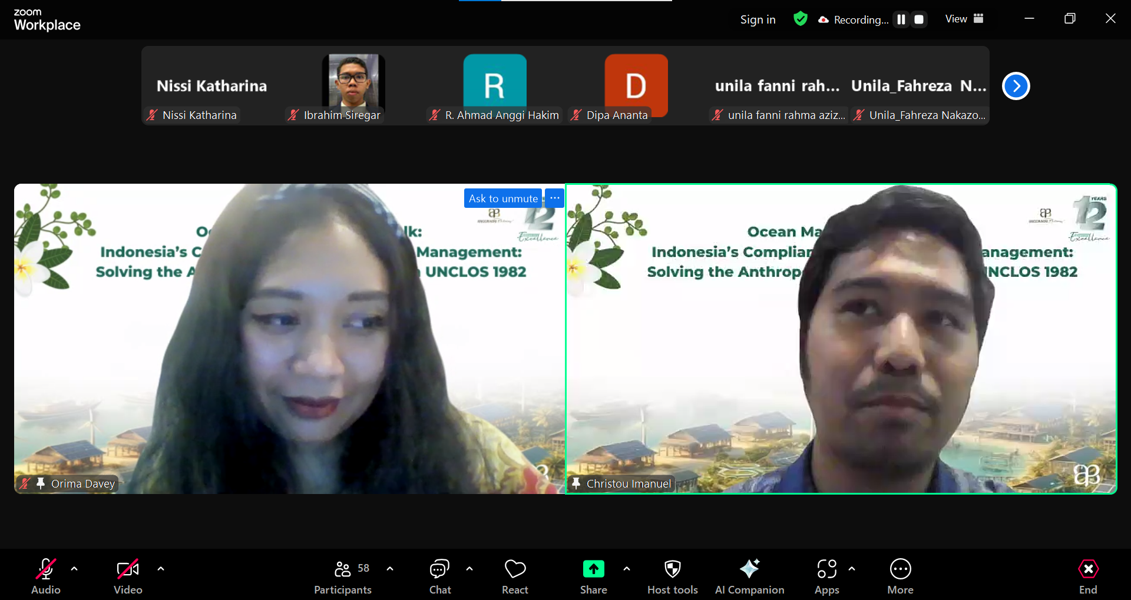Expand Participants options arrow
The height and width of the screenshot is (600, 1131).
coord(390,569)
